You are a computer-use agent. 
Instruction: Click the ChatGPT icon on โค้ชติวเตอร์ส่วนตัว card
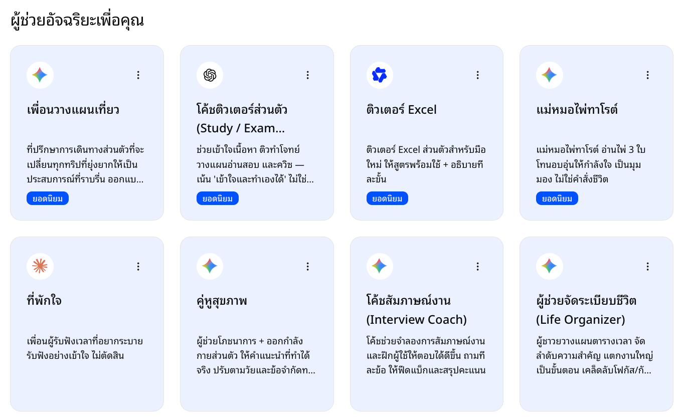tap(210, 75)
